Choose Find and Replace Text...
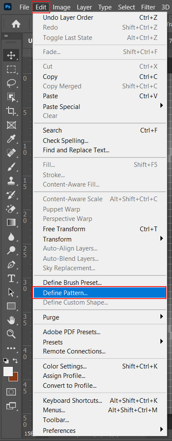Screen dimensions: 172x441 tap(100, 150)
